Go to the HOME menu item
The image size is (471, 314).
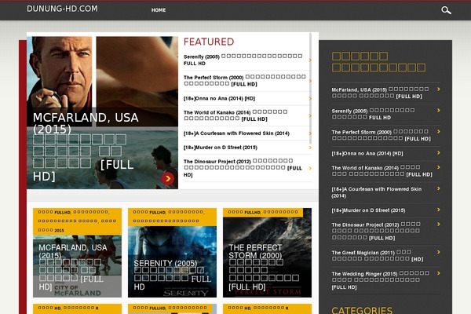[159, 10]
